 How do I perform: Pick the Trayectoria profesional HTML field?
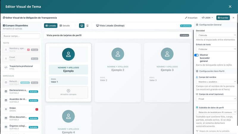click(x=21, y=67)
